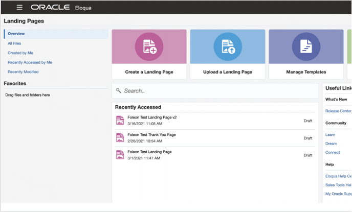Screen dimensions: 352x212
Task: Open All Files in the sidebar
Action: 15,43
